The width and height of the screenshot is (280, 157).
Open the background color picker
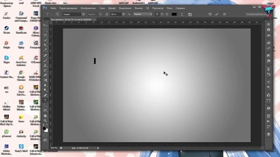[46, 131]
